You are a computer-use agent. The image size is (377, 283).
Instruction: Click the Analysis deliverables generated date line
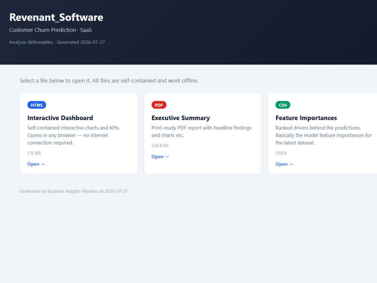pos(57,42)
